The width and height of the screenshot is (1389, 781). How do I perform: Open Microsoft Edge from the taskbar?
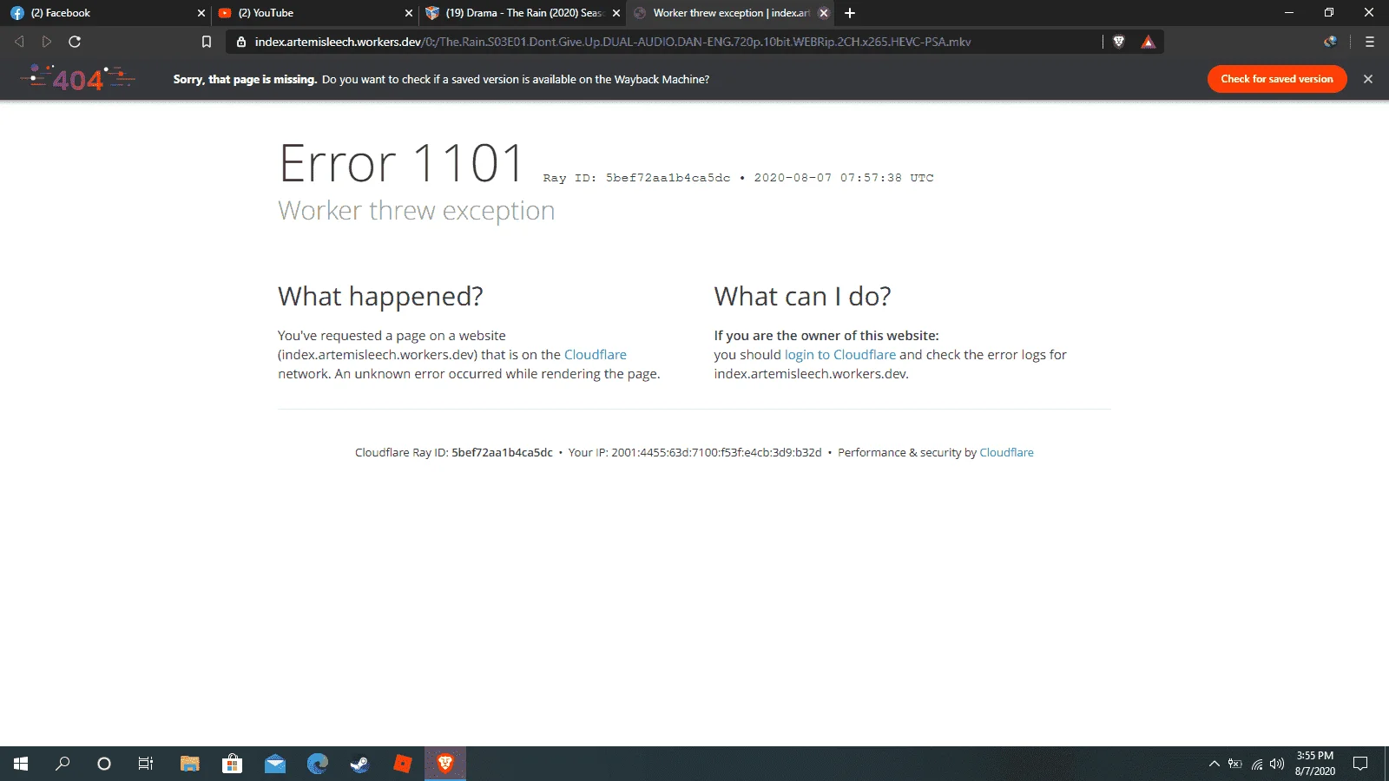click(318, 764)
